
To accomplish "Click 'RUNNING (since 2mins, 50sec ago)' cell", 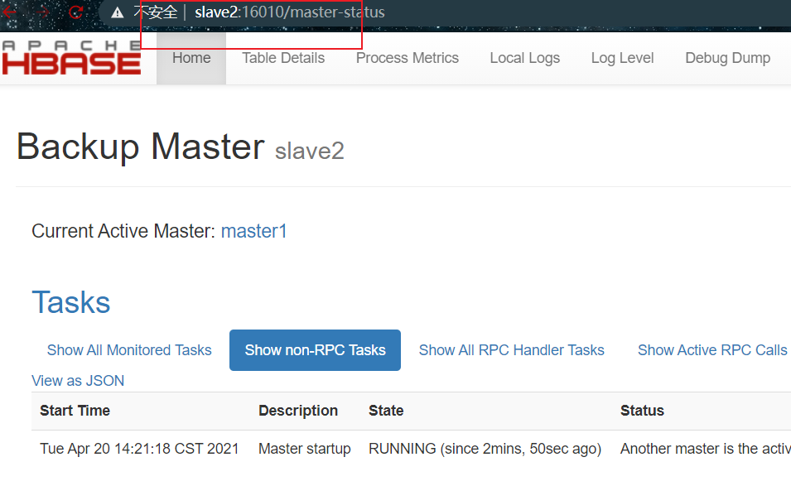I will tap(485, 449).
